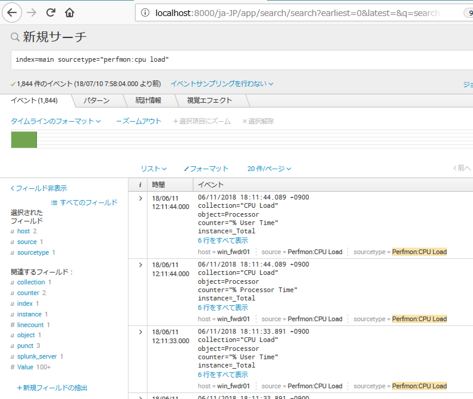Screen dimensions: 473x399
Task: Click the 新規サーチ page title
Action: click(55, 37)
